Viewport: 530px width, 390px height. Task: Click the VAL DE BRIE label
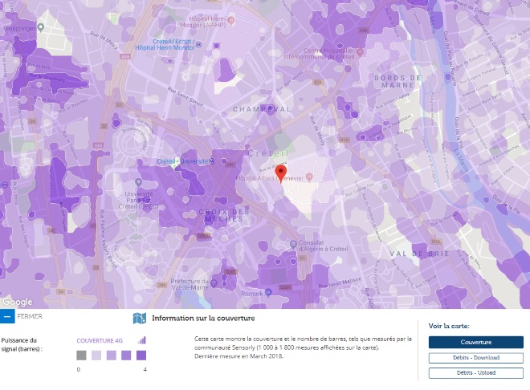pyautogui.click(x=419, y=254)
